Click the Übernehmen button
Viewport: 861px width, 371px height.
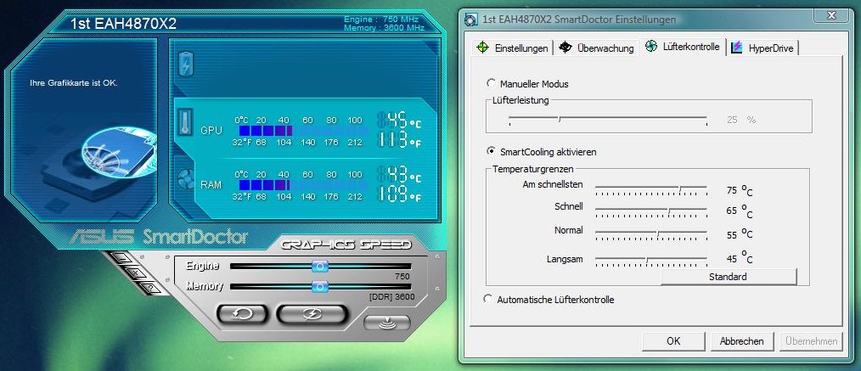811,340
